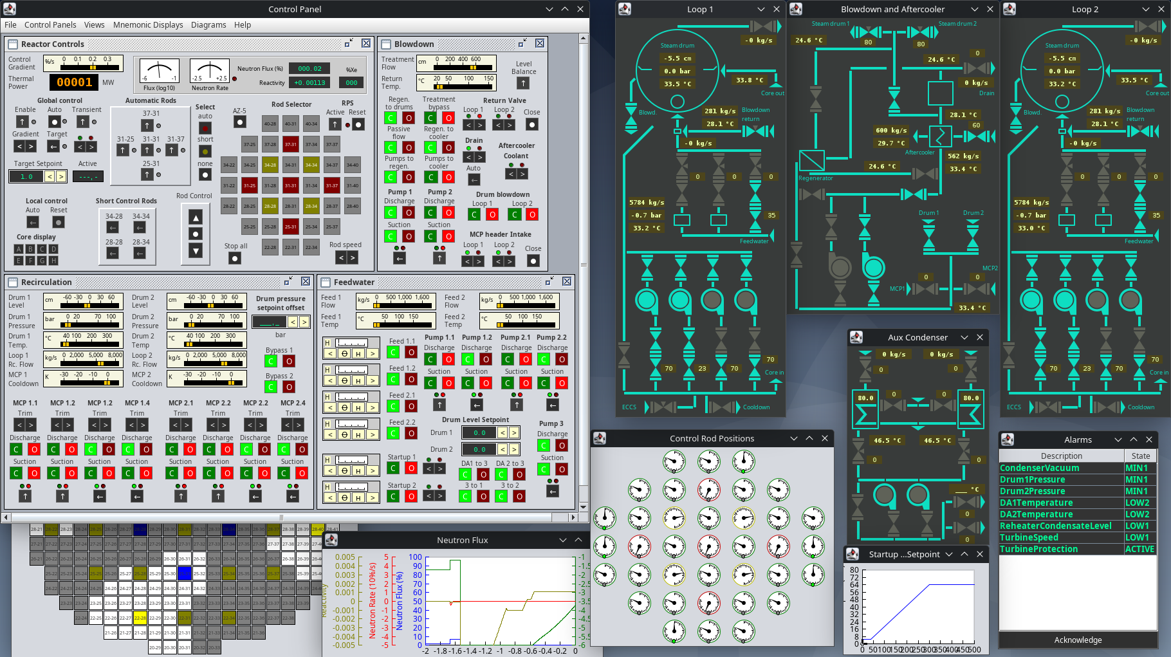The width and height of the screenshot is (1171, 657).
Task: Increase the Target Setpoint value
Action: coord(60,176)
